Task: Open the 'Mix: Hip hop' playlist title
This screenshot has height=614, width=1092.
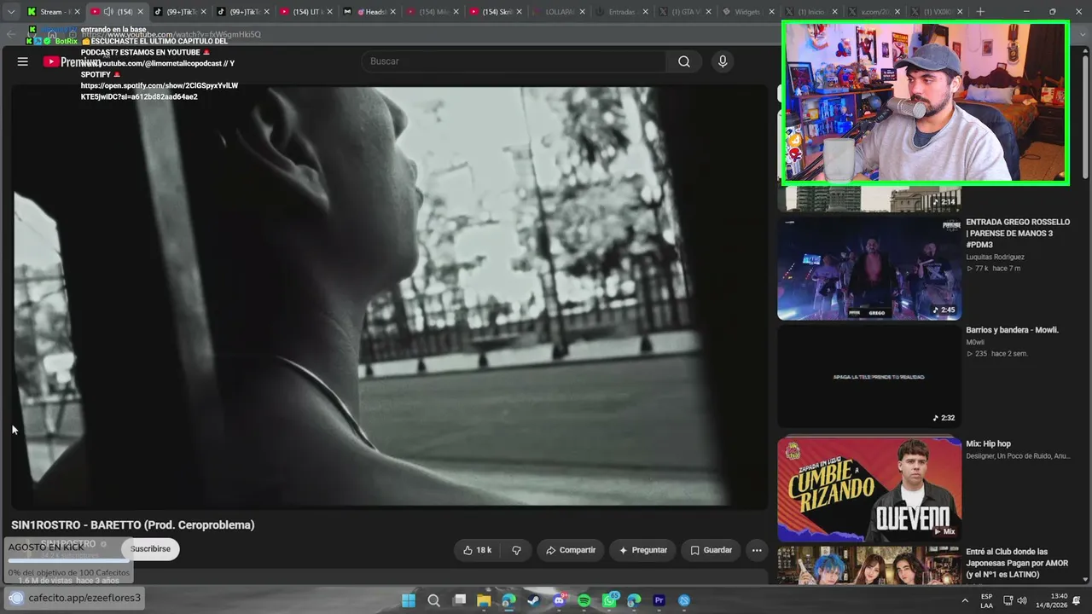Action: click(x=988, y=444)
